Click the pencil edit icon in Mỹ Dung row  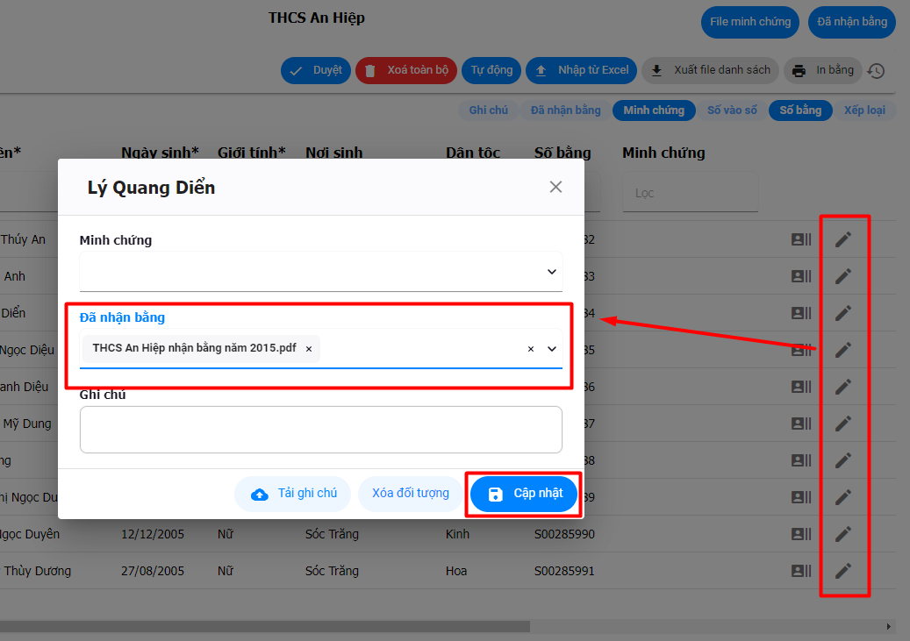842,424
